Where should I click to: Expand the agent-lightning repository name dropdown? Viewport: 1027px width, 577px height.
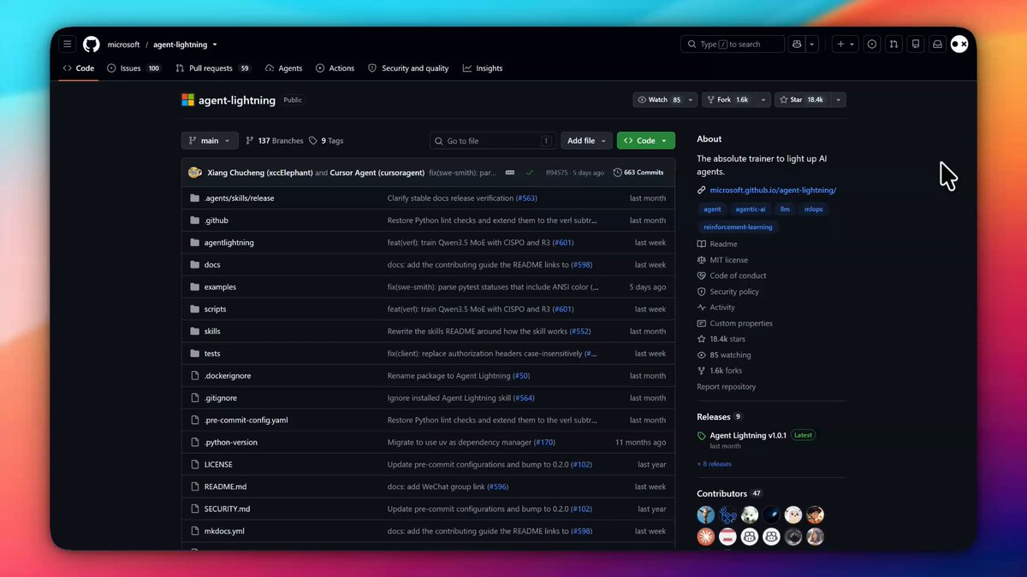pos(215,44)
